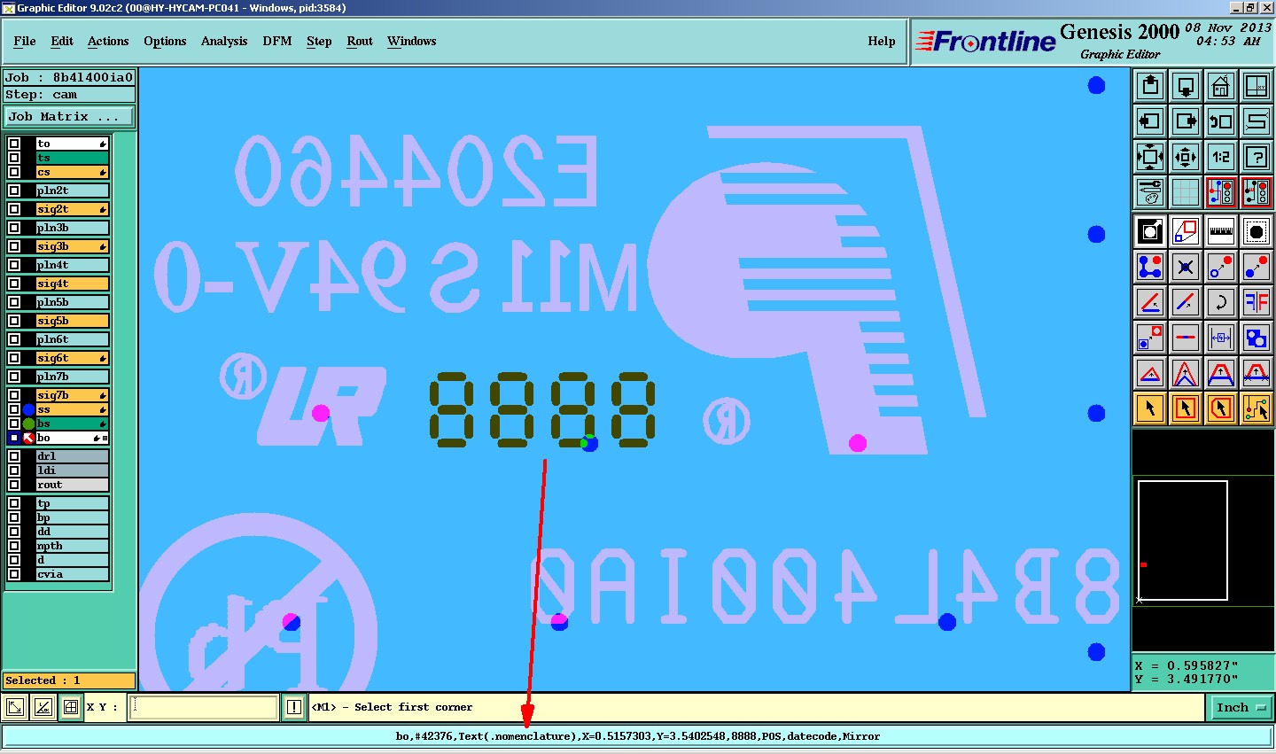Open the Actions menu
Viewport: 1276px width, 754px height.
click(108, 41)
